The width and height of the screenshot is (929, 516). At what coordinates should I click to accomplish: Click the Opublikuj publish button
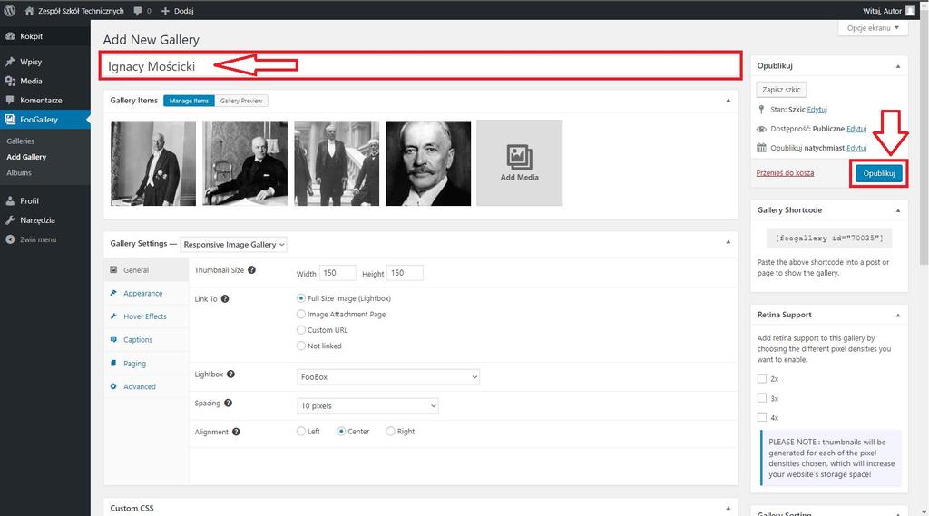[x=878, y=173]
